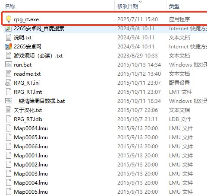Select the Map0066.lmu file icon

pyautogui.click(x=9, y=146)
